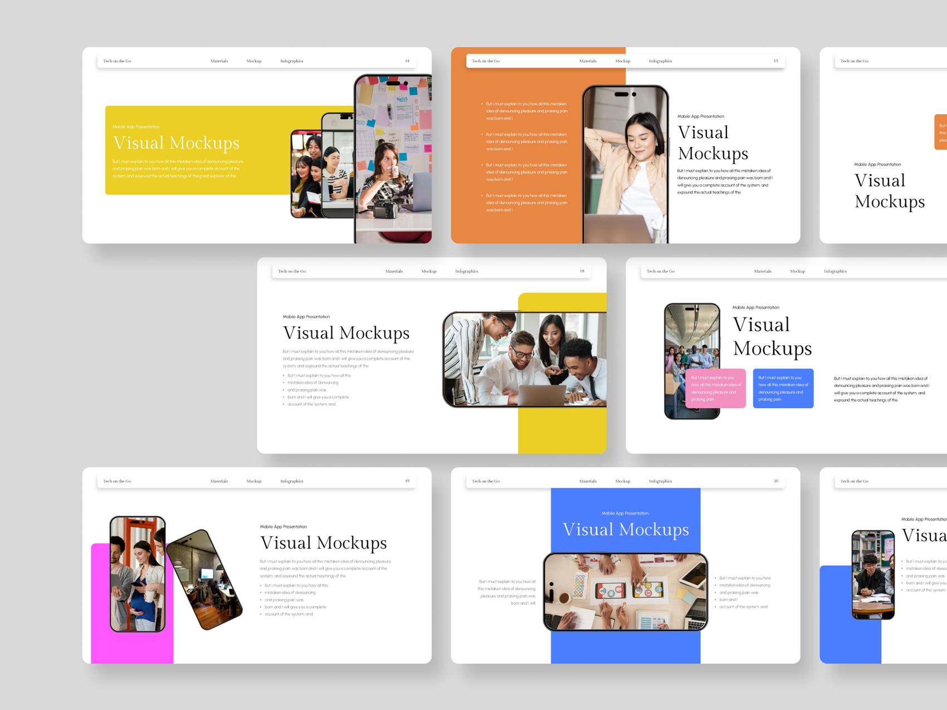
Task: Click page number 15 in the header
Action: tap(776, 61)
